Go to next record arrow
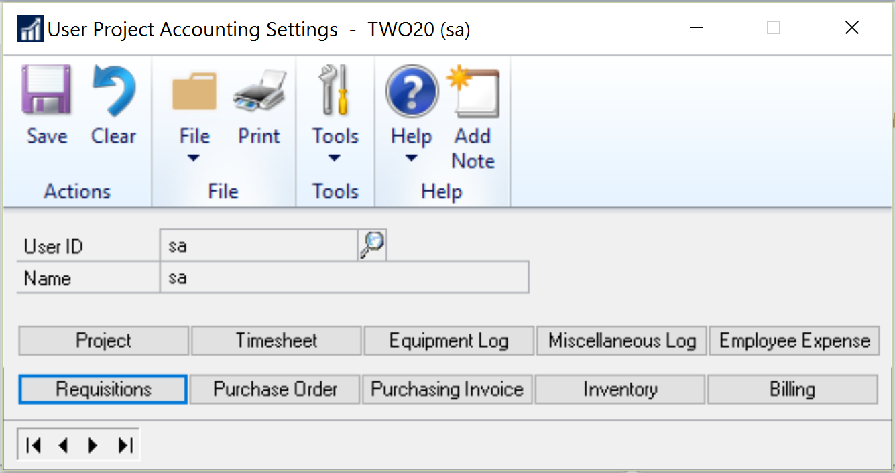The width and height of the screenshot is (895, 473). coord(93,445)
